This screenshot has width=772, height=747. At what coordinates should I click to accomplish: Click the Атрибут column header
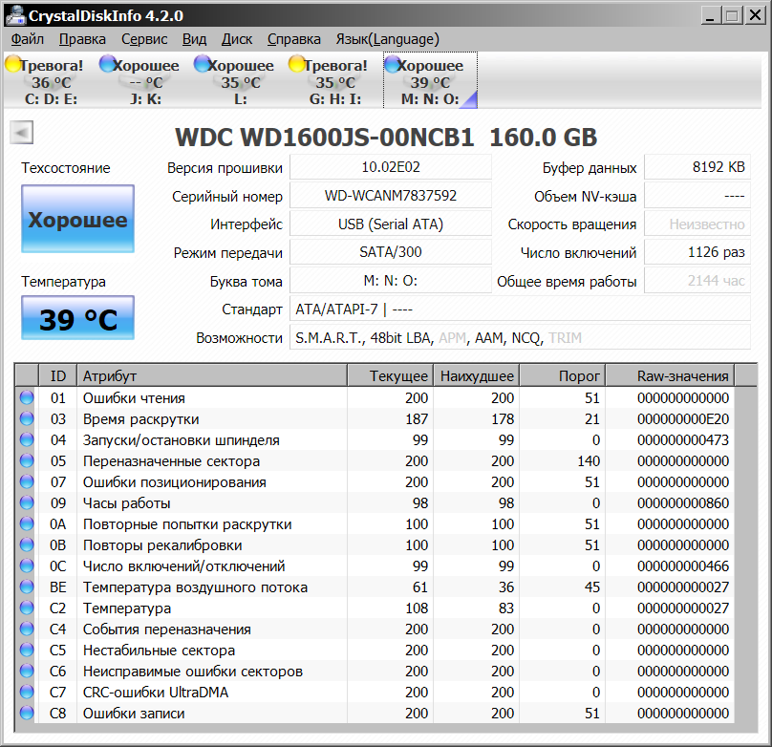pyautogui.click(x=210, y=375)
